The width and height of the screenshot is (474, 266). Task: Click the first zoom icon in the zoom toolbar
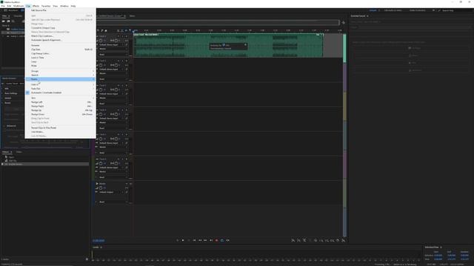pos(293,240)
